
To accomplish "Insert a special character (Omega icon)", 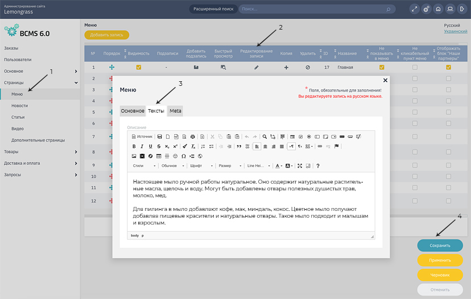I will tap(184, 156).
